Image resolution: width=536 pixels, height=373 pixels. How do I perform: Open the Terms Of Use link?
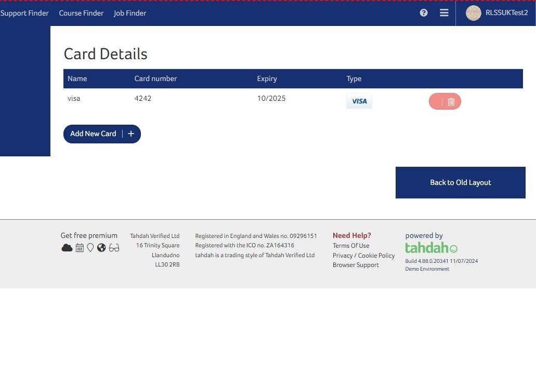[351, 246]
